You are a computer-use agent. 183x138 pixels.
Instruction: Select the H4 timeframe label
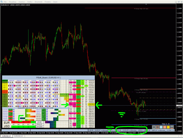click(18, 124)
